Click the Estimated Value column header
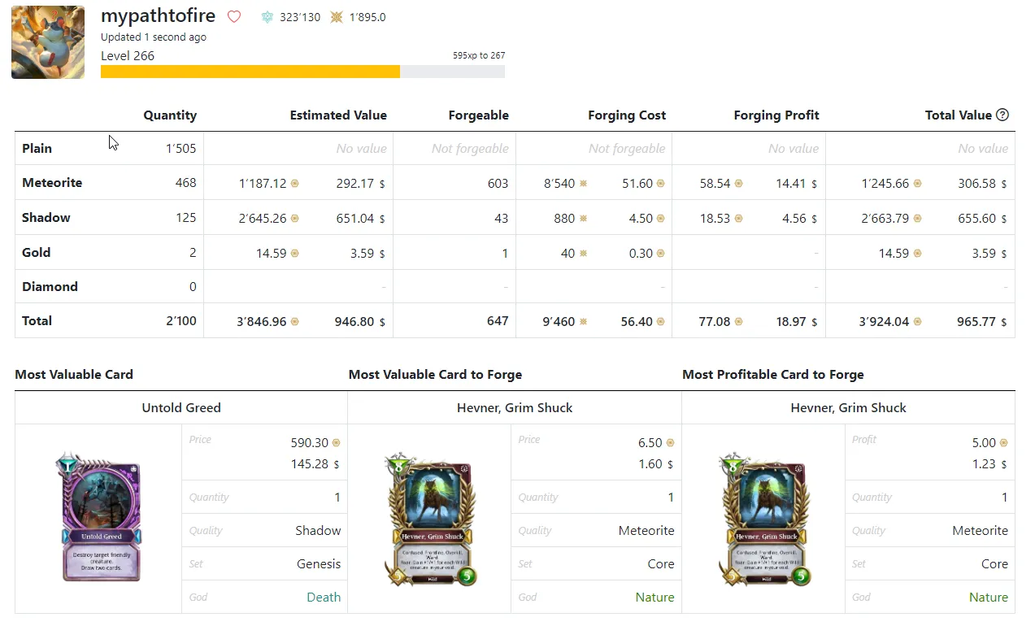 pyautogui.click(x=338, y=115)
